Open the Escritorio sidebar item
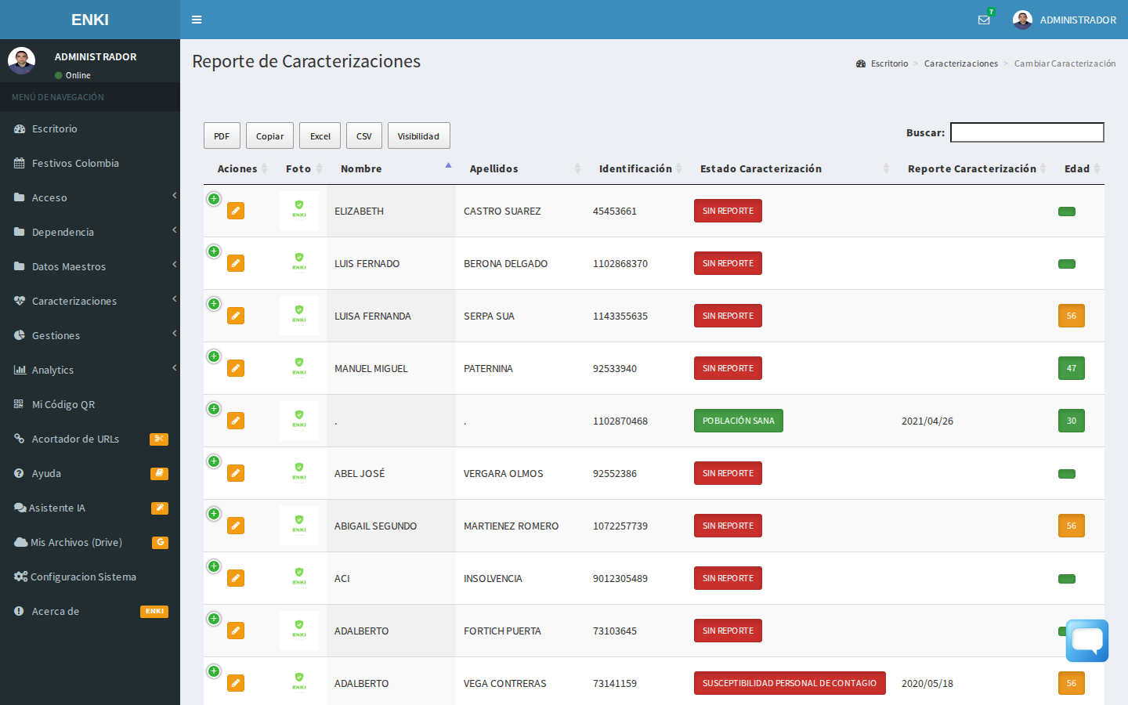Image resolution: width=1128 pixels, height=705 pixels. pos(90,128)
